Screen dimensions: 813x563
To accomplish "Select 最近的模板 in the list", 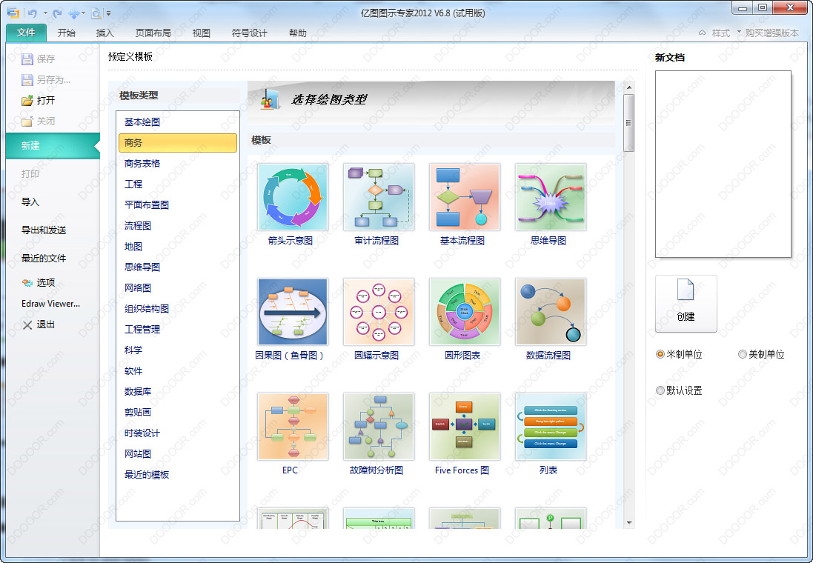I will point(147,474).
